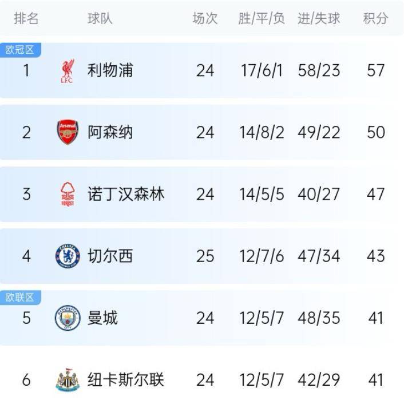This screenshot has height=400, width=404.
Task: Click the Arsenal club badge
Action: click(68, 132)
